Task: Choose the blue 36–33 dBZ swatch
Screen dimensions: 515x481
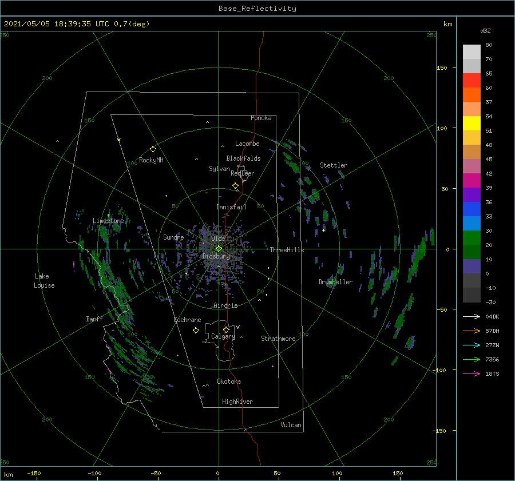Action: pyautogui.click(x=472, y=209)
